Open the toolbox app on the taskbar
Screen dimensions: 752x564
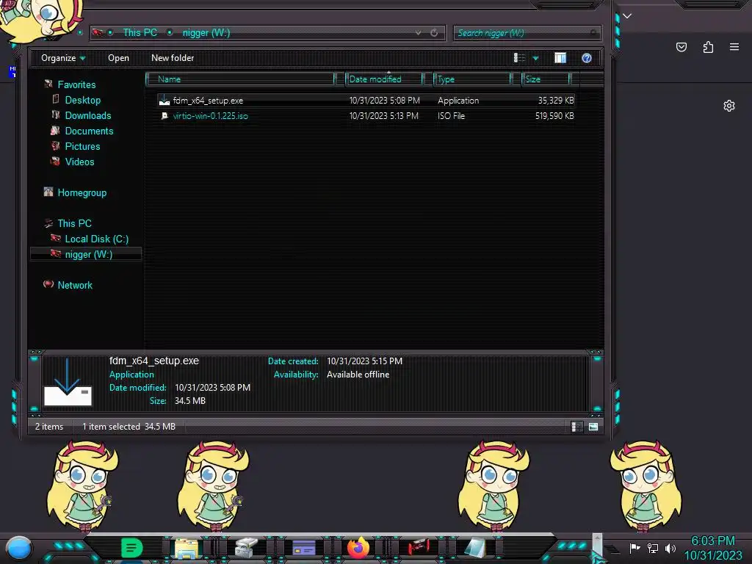[247, 548]
